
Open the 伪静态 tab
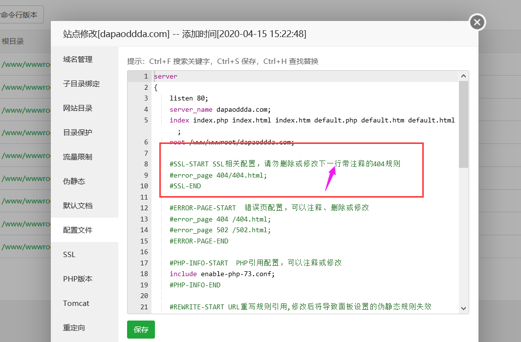74,181
